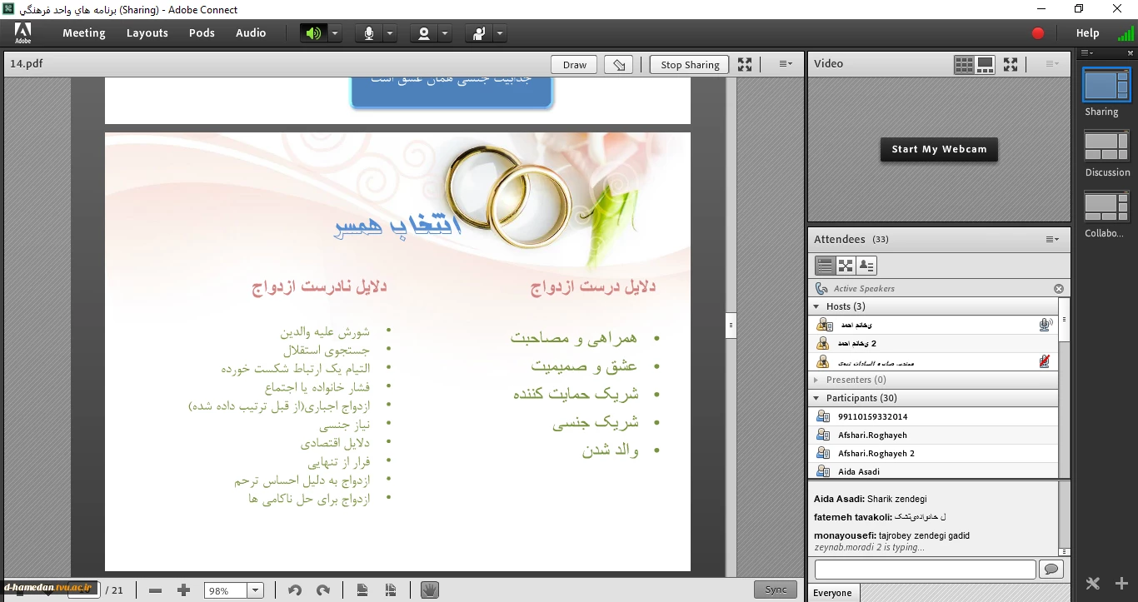Image resolution: width=1138 pixels, height=602 pixels.
Task: Open the 98% zoom dropdown
Action: tap(256, 590)
